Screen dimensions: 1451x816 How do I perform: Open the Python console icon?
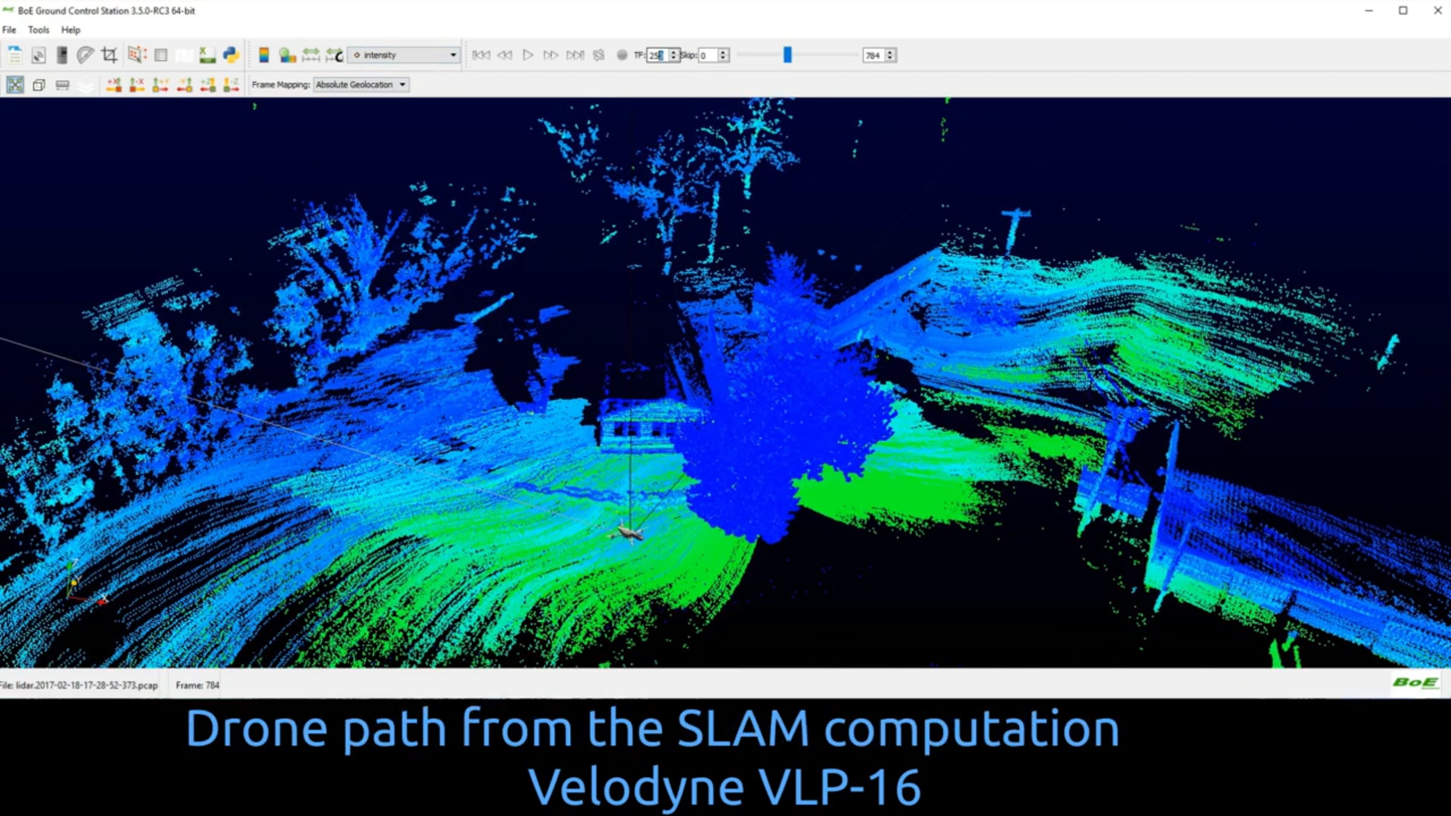[231, 55]
